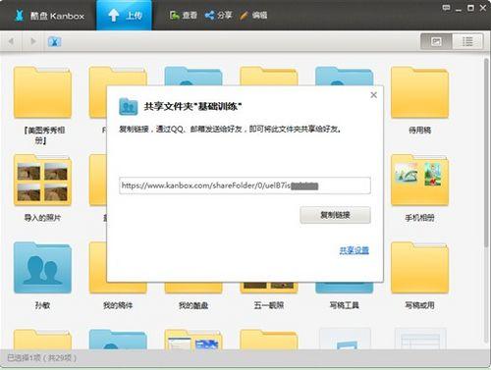Minimize the Kanbox window
This screenshot has height=370, width=491.
[x=459, y=9]
